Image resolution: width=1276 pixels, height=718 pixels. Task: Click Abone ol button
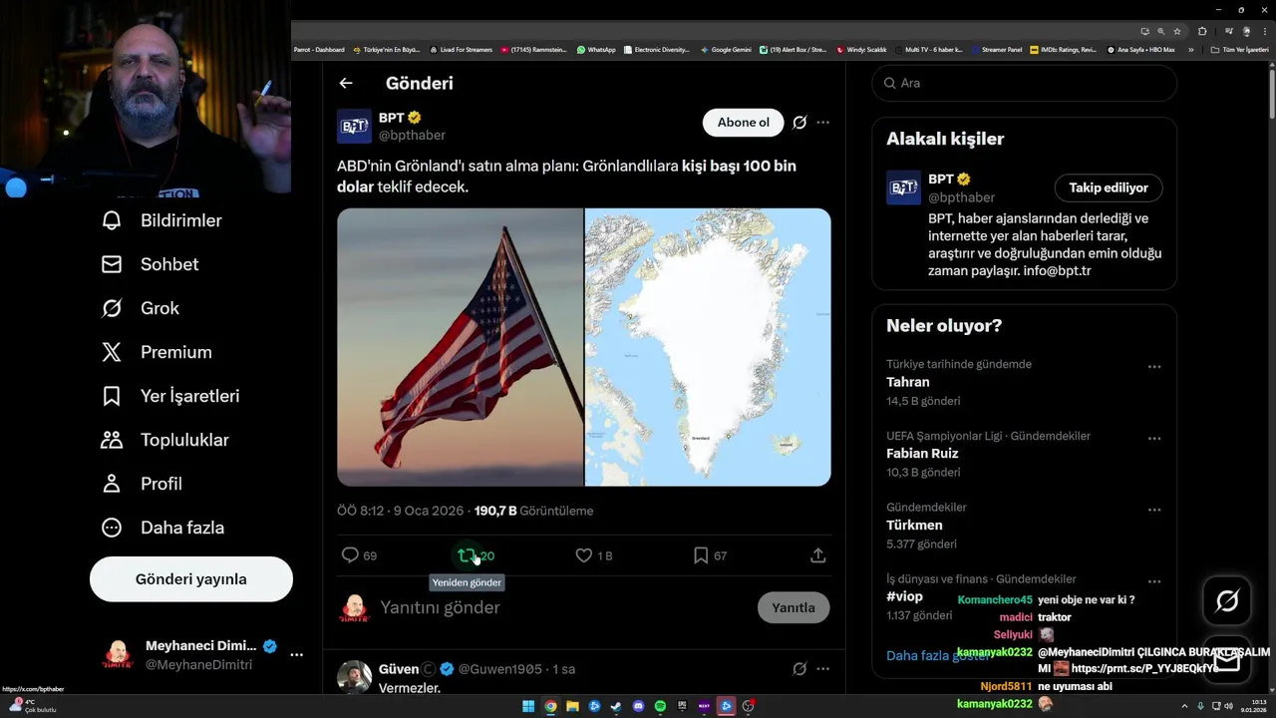pyautogui.click(x=744, y=123)
